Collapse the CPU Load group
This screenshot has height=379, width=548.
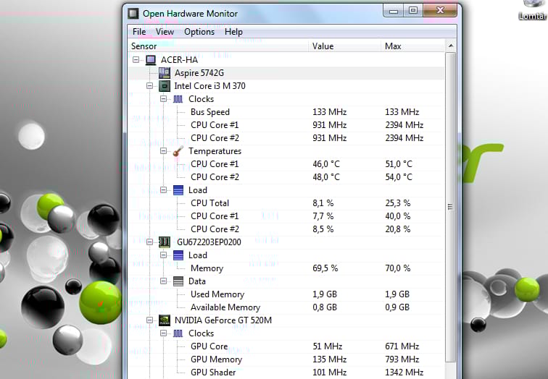[x=163, y=190]
